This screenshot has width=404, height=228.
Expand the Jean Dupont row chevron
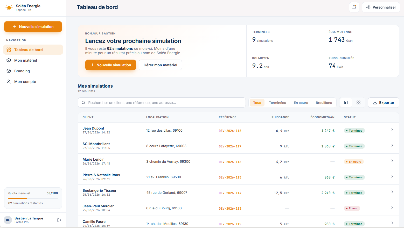pyautogui.click(x=392, y=130)
